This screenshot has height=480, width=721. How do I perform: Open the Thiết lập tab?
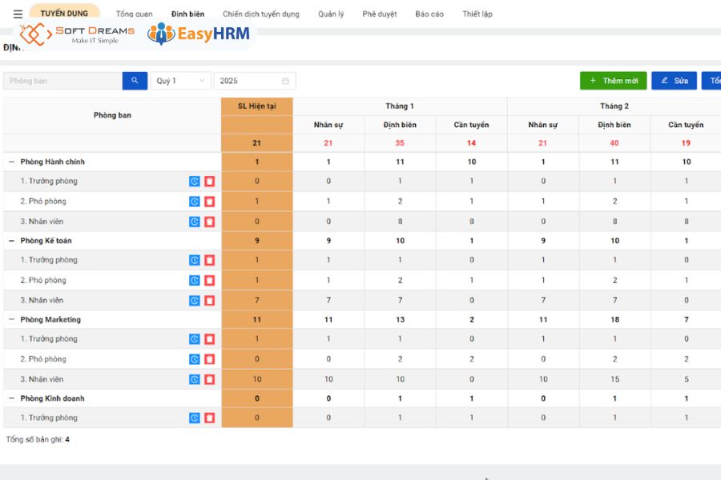[x=477, y=14]
